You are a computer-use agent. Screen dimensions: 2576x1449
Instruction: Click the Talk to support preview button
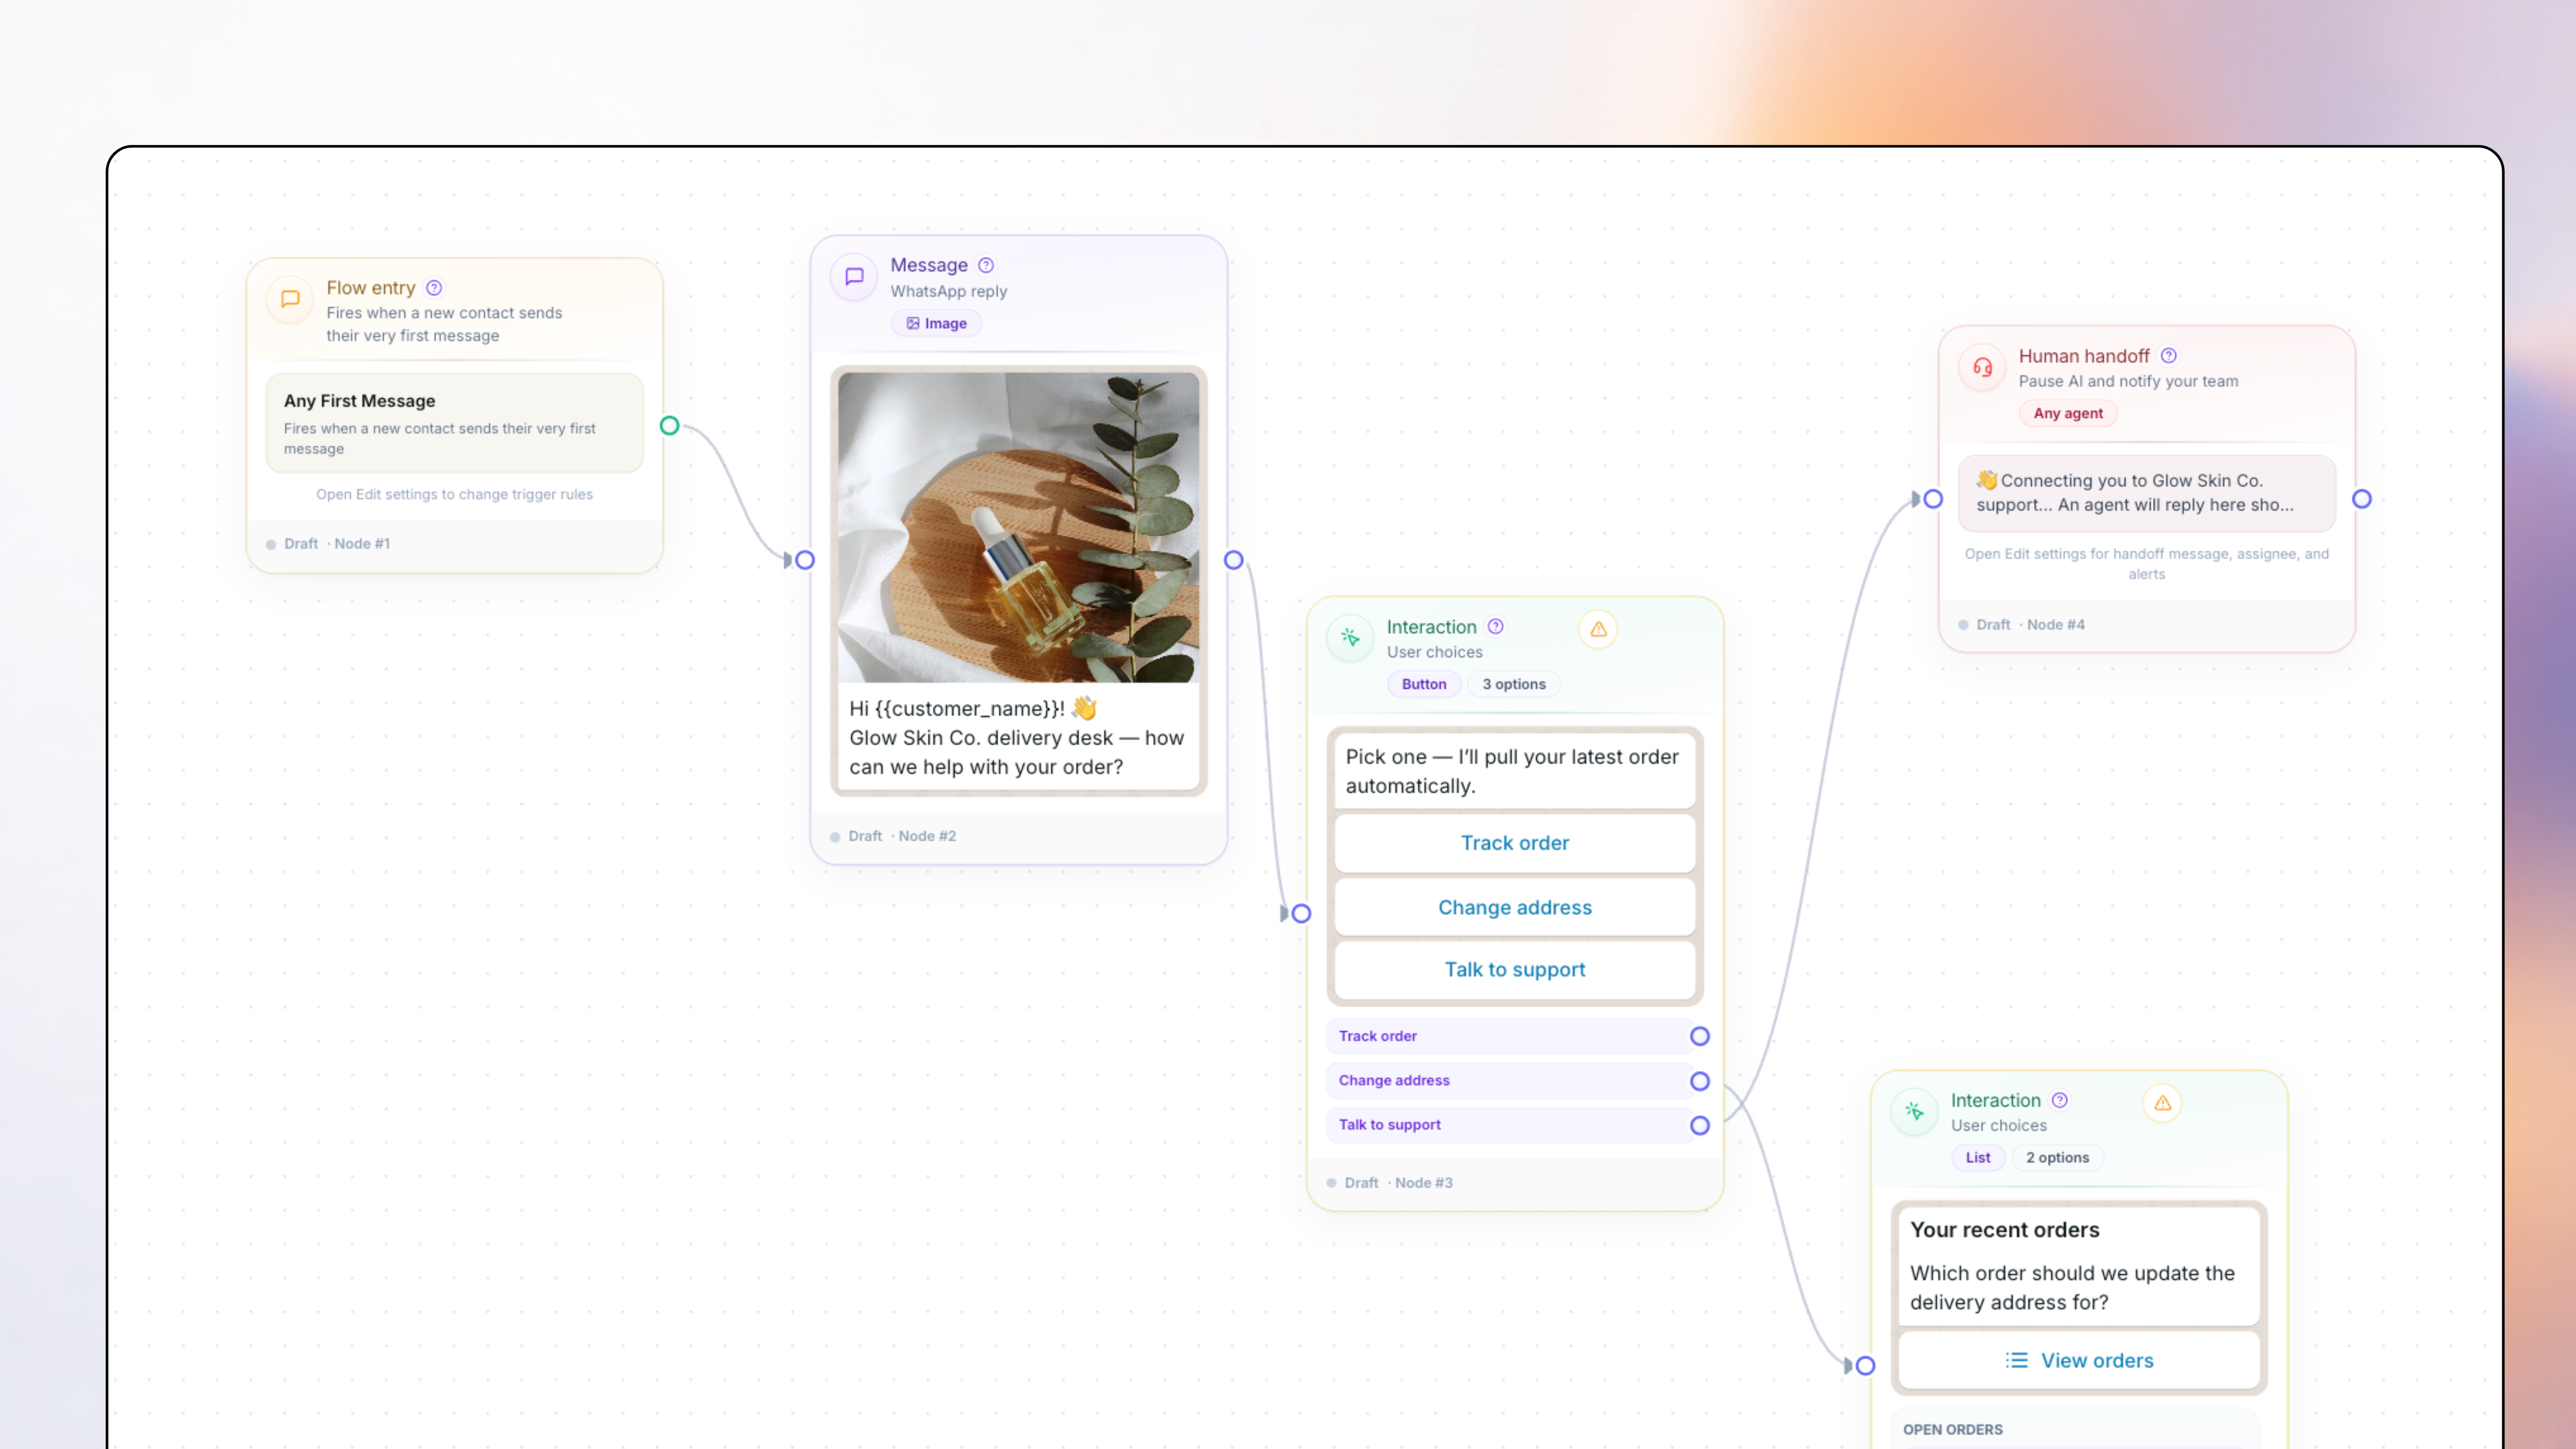click(1515, 969)
